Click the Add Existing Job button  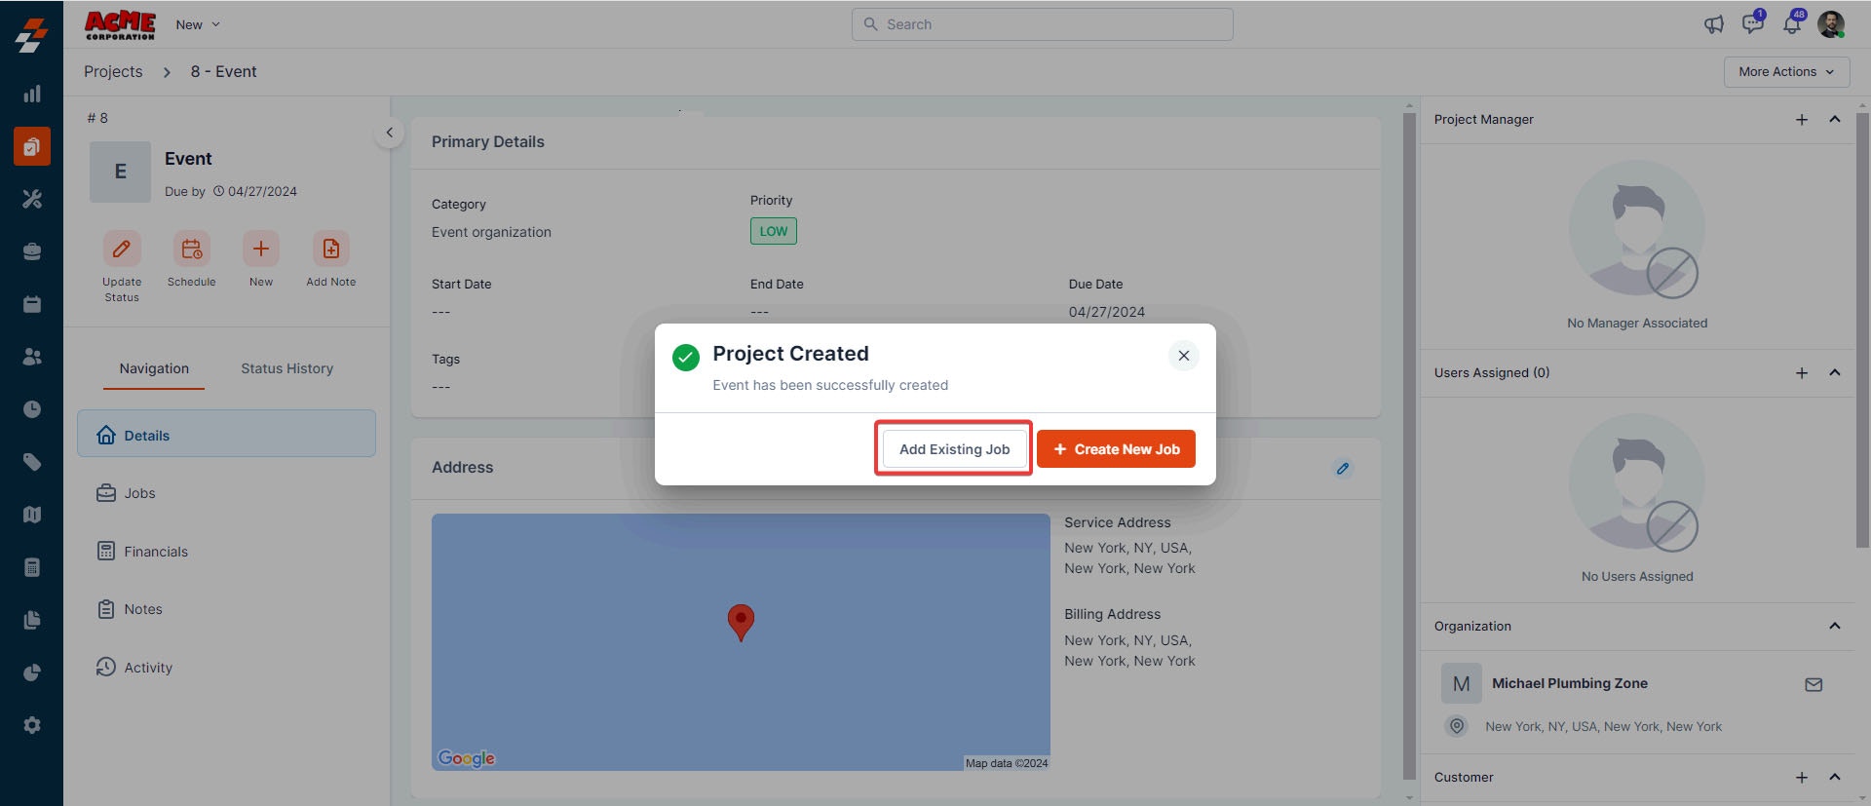954,449
